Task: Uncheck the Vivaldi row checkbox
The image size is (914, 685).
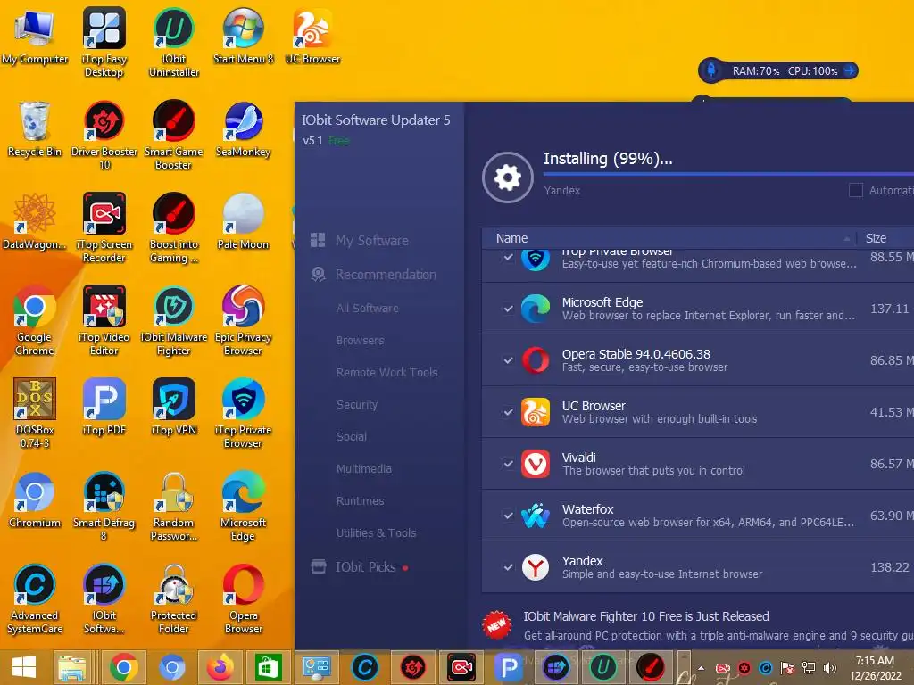Action: tap(508, 464)
